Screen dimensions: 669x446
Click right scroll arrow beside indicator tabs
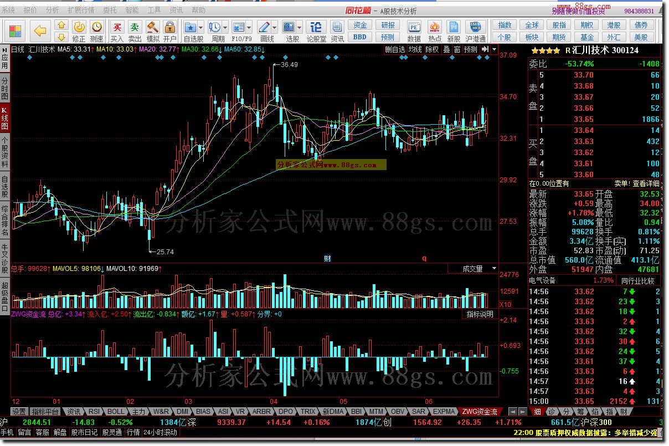[522, 412]
